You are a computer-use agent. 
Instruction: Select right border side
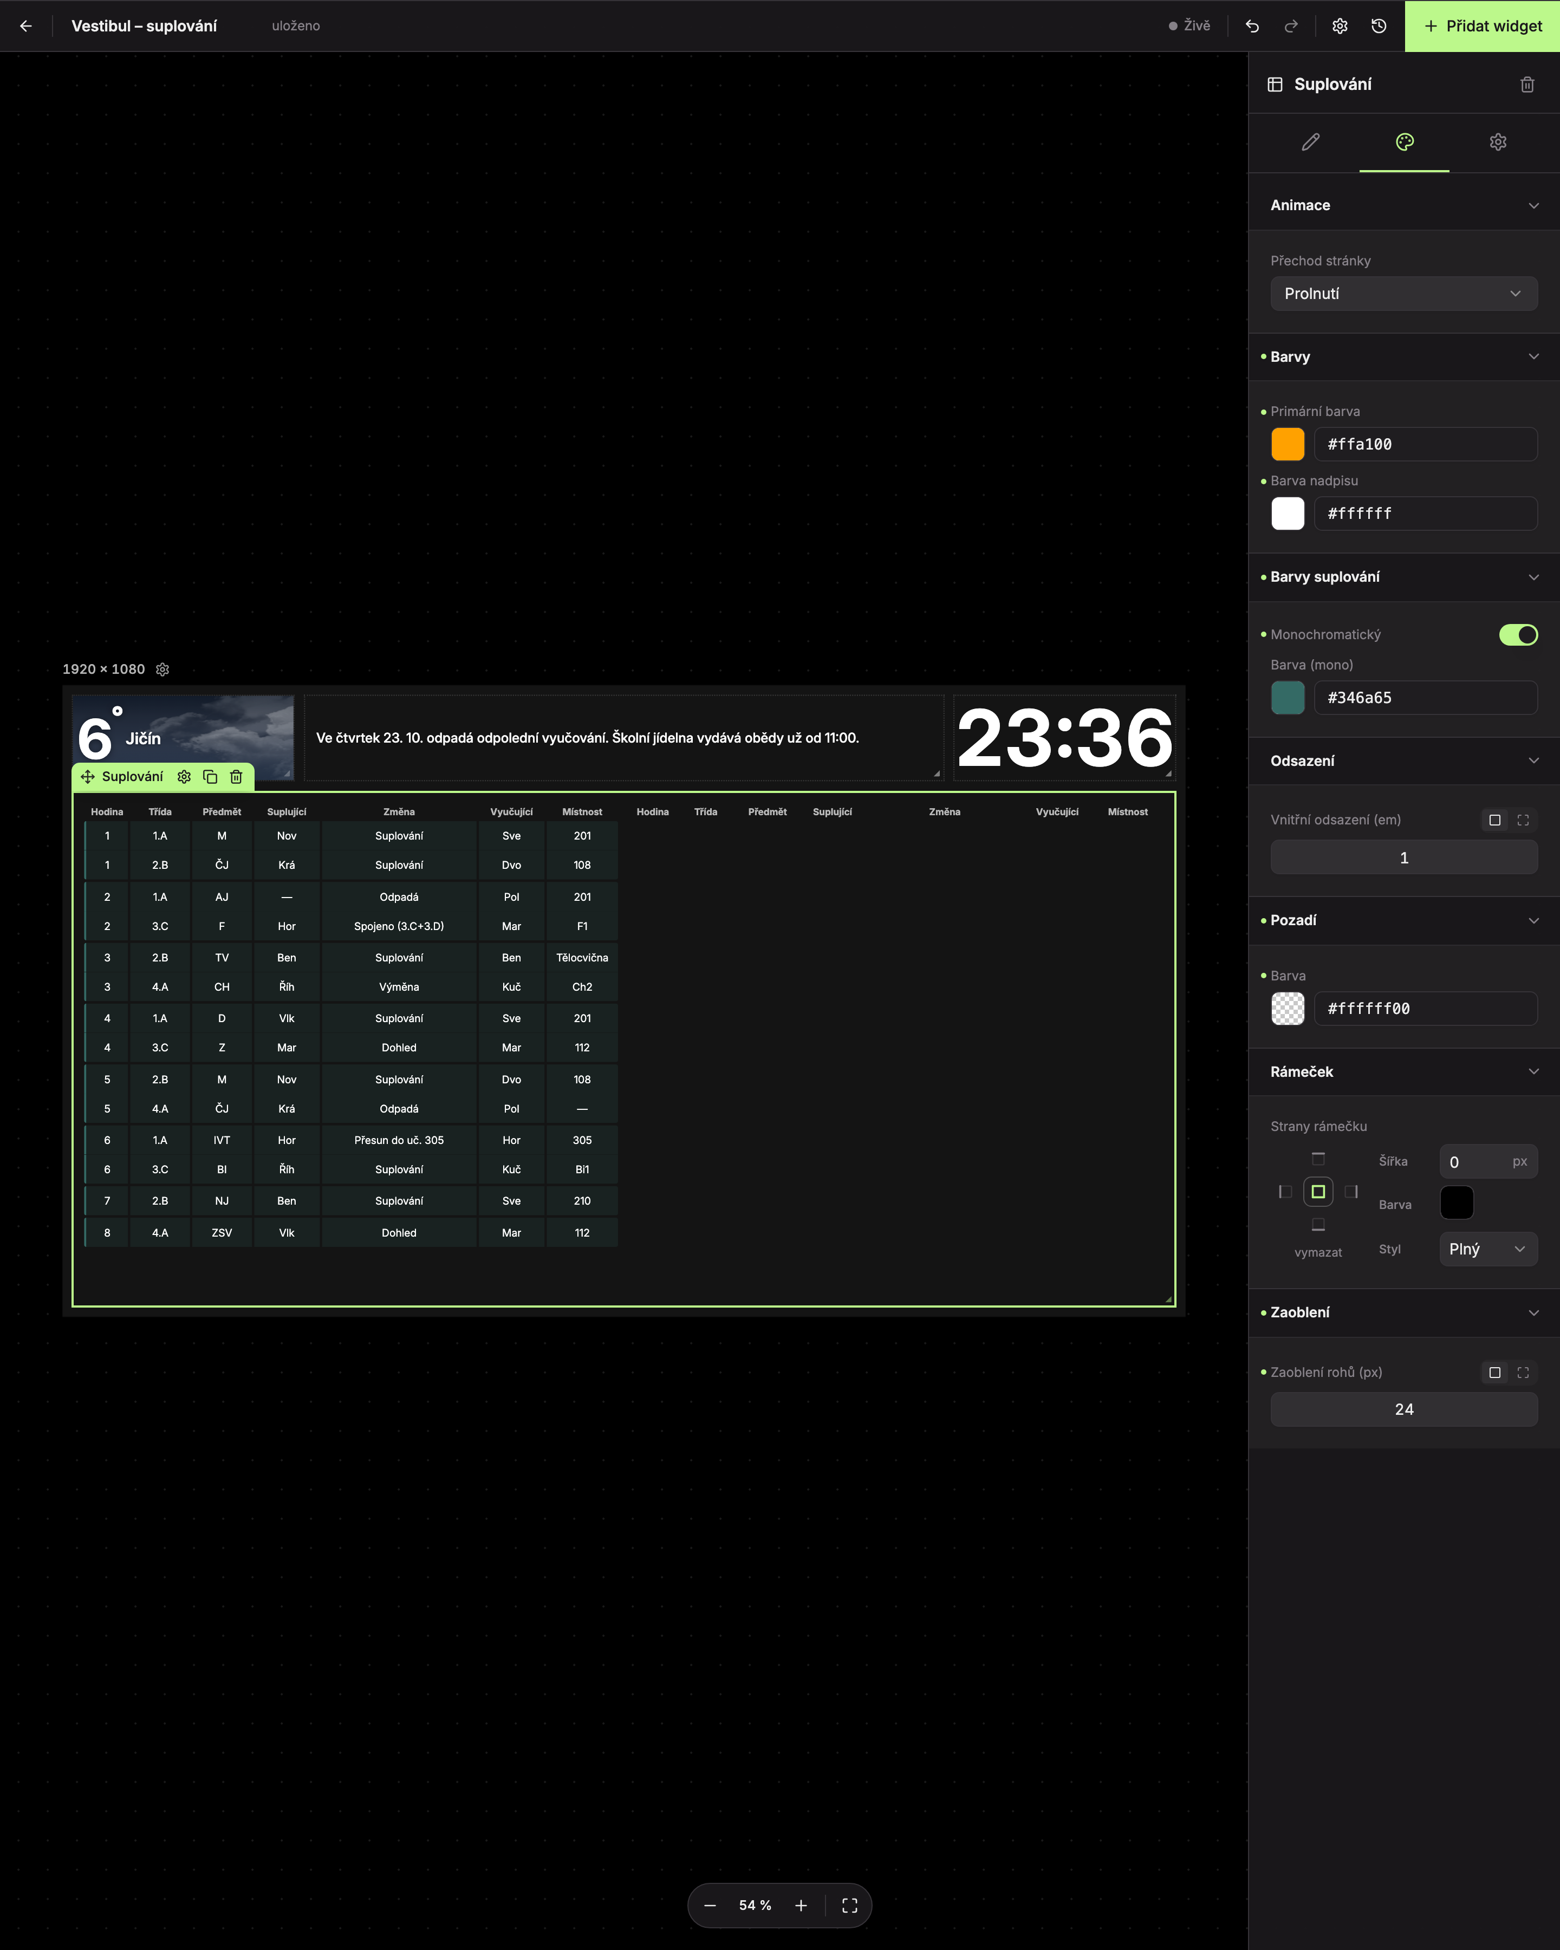[x=1351, y=1191]
